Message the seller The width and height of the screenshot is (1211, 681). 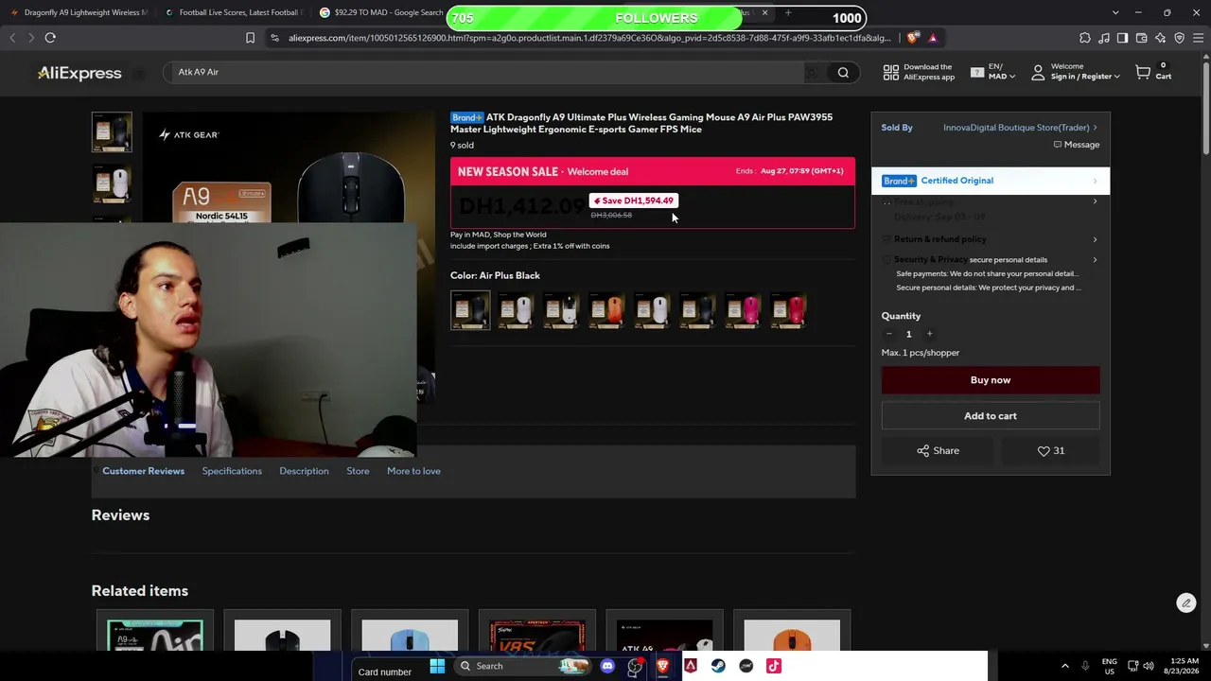coord(1077,145)
